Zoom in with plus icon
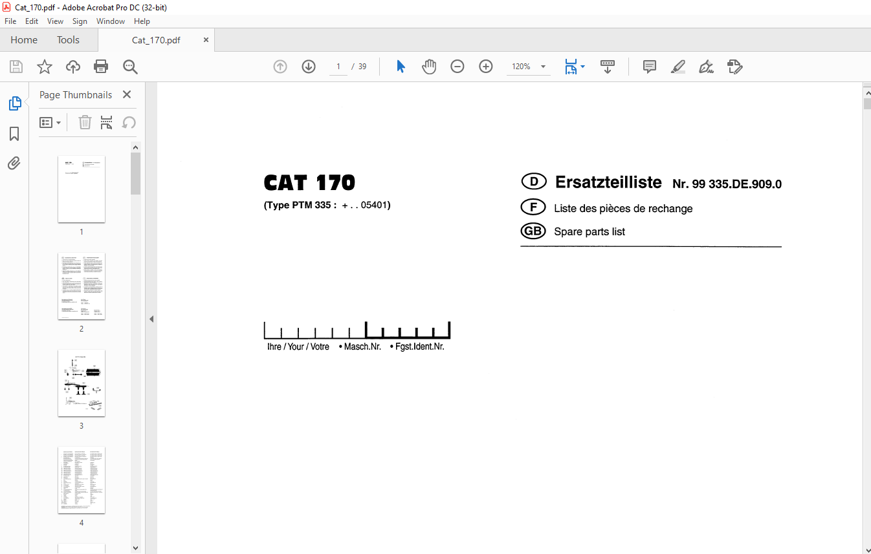The width and height of the screenshot is (871, 554). coord(486,67)
